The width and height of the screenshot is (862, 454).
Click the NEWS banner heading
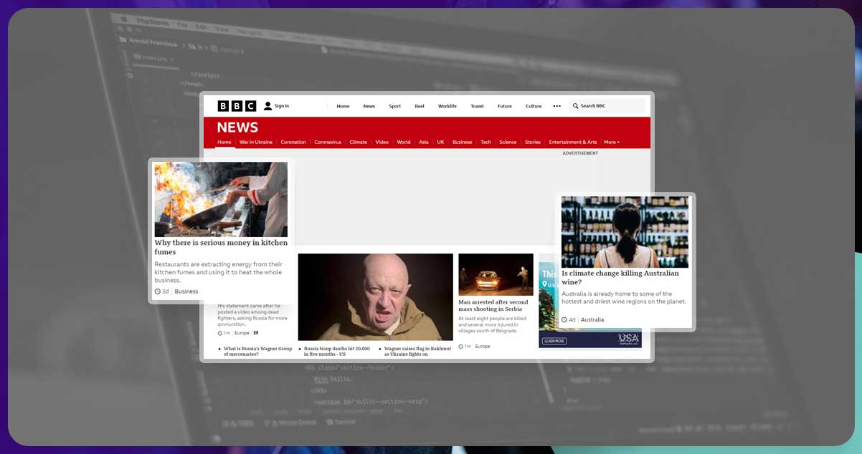click(x=237, y=127)
